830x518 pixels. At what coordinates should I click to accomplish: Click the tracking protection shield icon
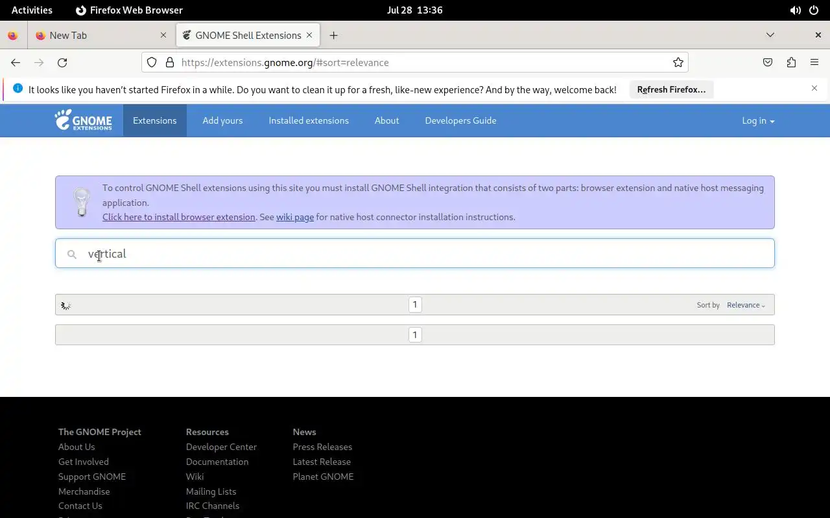point(152,62)
